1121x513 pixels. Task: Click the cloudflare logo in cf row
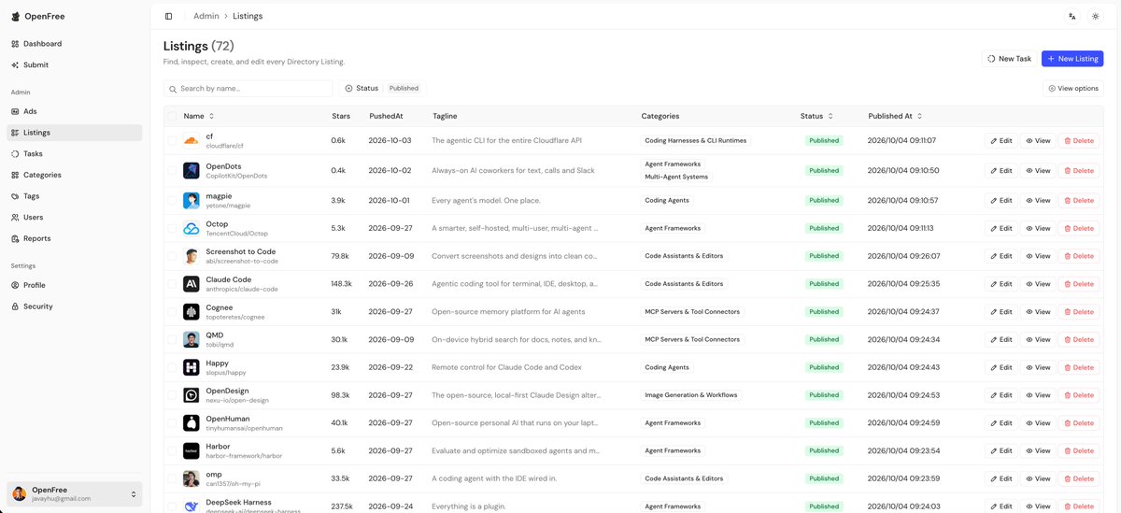tap(191, 141)
